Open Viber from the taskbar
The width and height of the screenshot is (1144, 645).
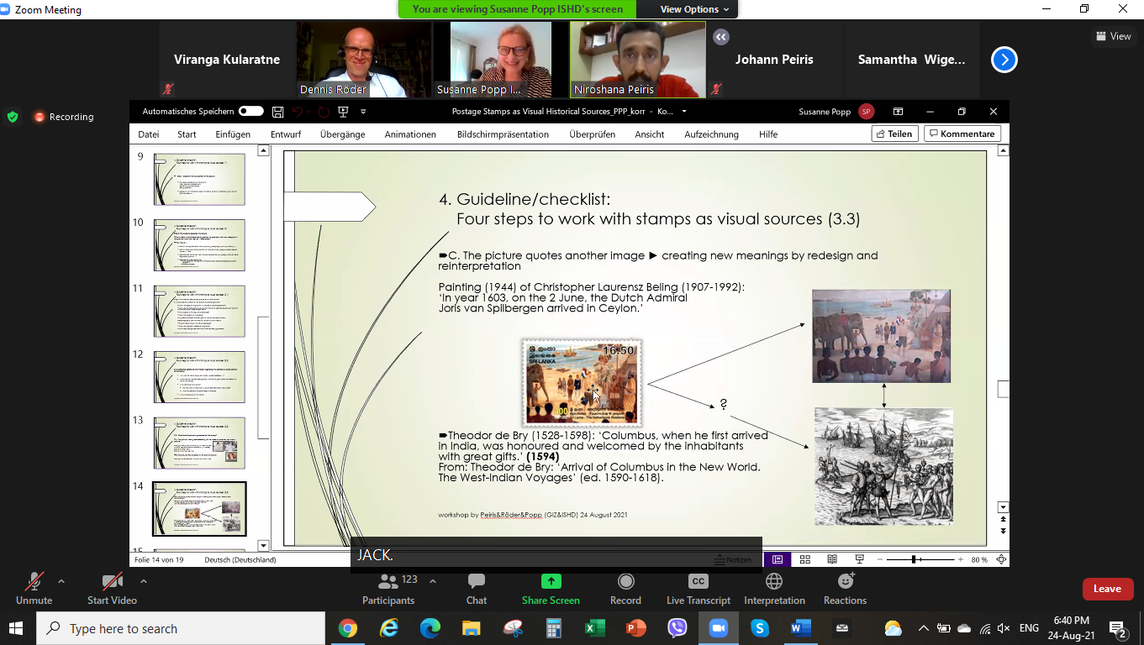point(677,628)
